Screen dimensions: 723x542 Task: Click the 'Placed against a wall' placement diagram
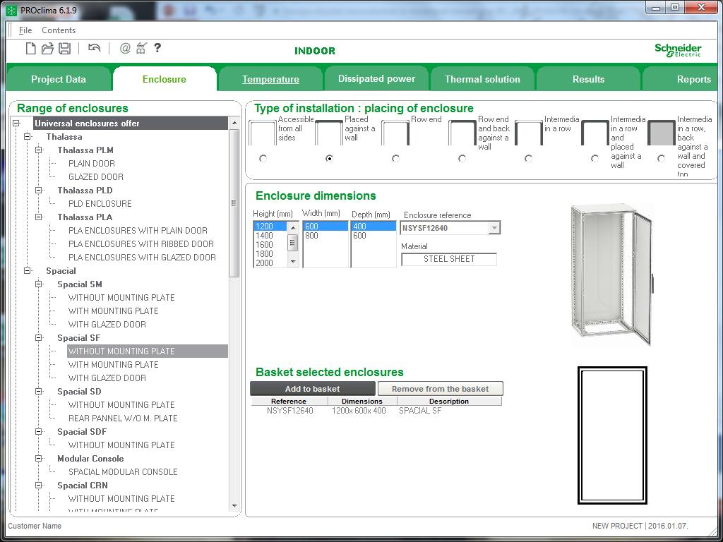point(329,133)
